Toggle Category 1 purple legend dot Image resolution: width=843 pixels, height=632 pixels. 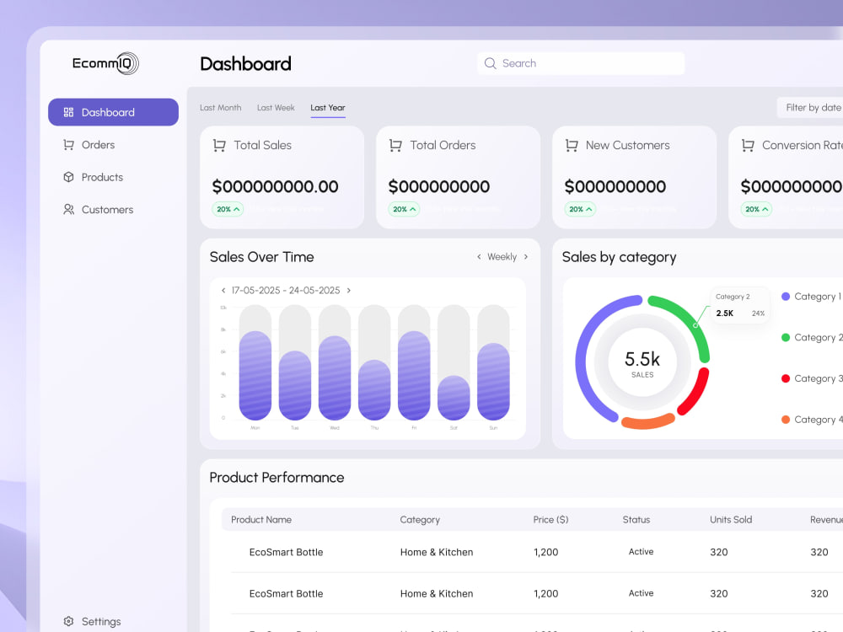tap(786, 296)
